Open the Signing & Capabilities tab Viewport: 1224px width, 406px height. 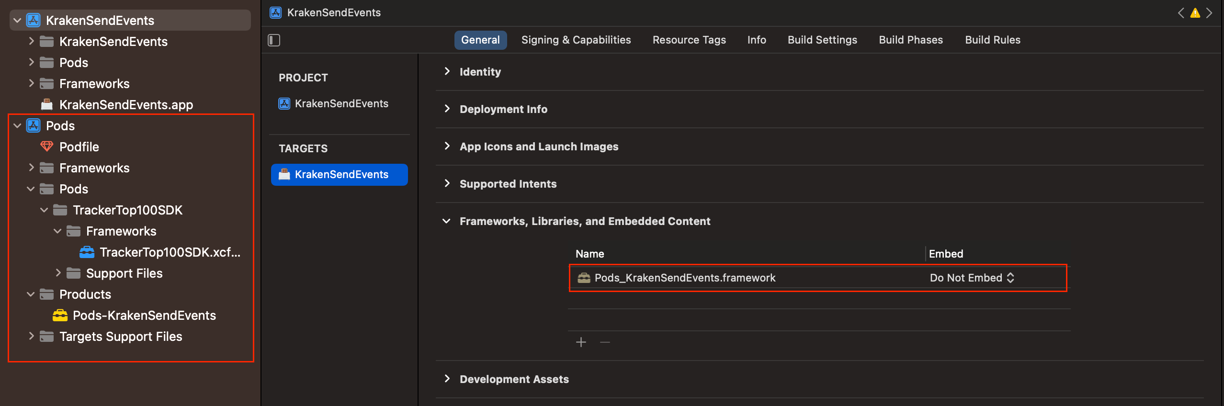pyautogui.click(x=576, y=40)
